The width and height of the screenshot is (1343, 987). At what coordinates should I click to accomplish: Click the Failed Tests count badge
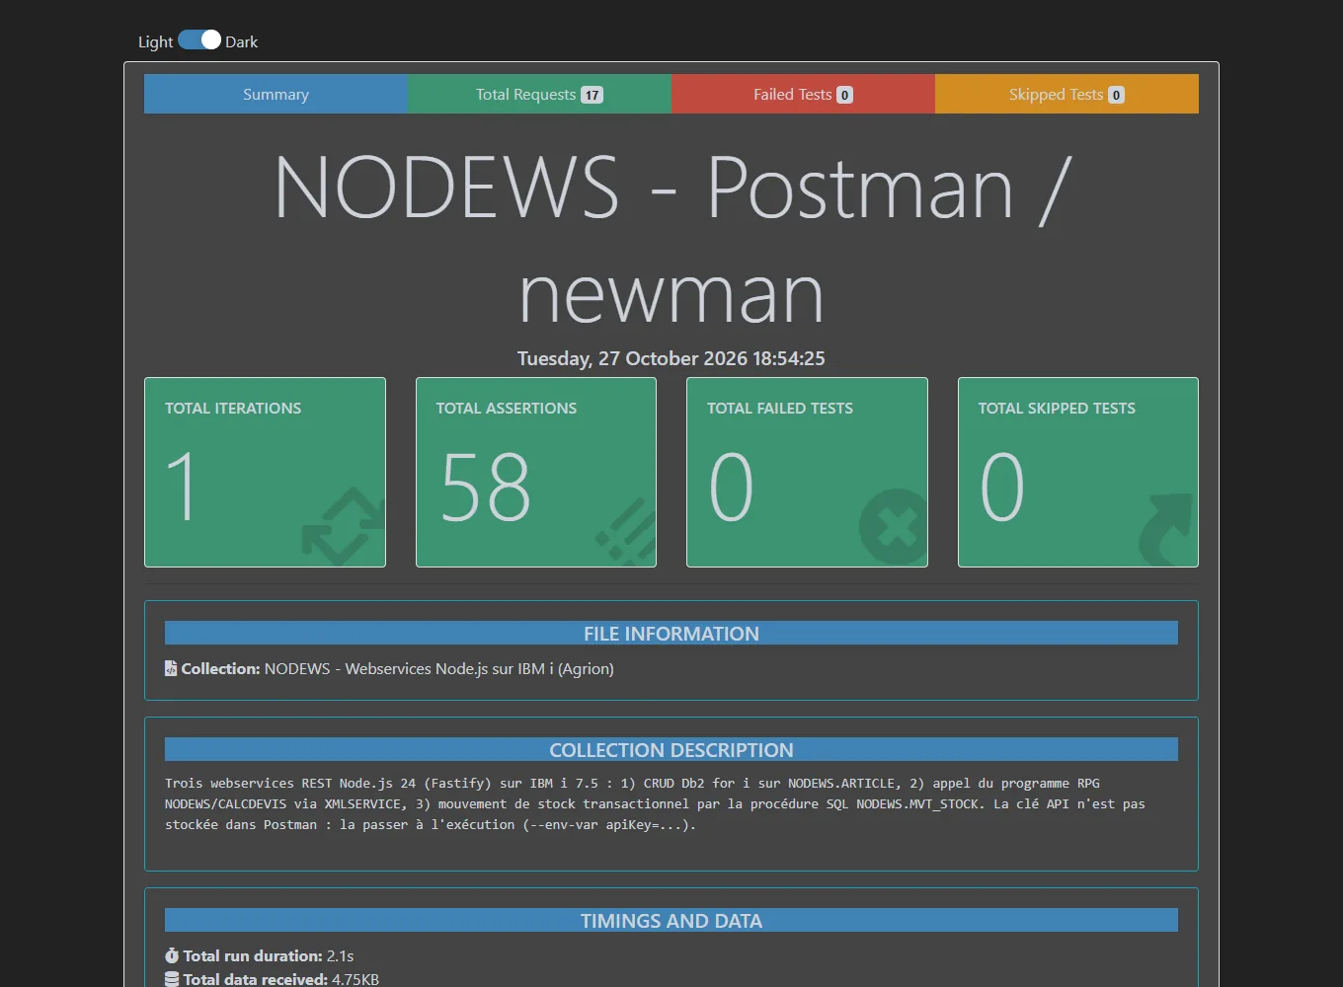[x=844, y=95]
